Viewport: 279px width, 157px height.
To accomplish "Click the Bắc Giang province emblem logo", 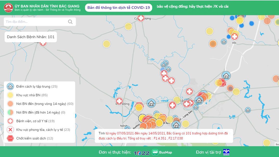I will 8,8.
